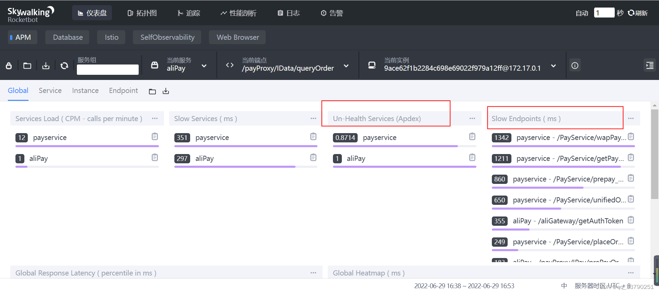Click the folder icon next to Endpoint tab
The width and height of the screenshot is (659, 293).
pos(152,91)
